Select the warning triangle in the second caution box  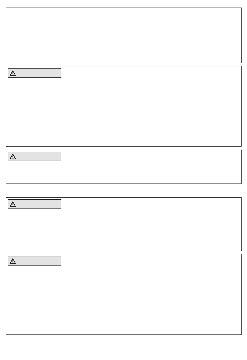[x=12, y=156]
